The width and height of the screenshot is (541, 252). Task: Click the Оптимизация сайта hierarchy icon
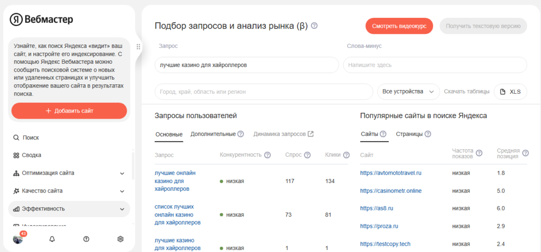[16, 173]
